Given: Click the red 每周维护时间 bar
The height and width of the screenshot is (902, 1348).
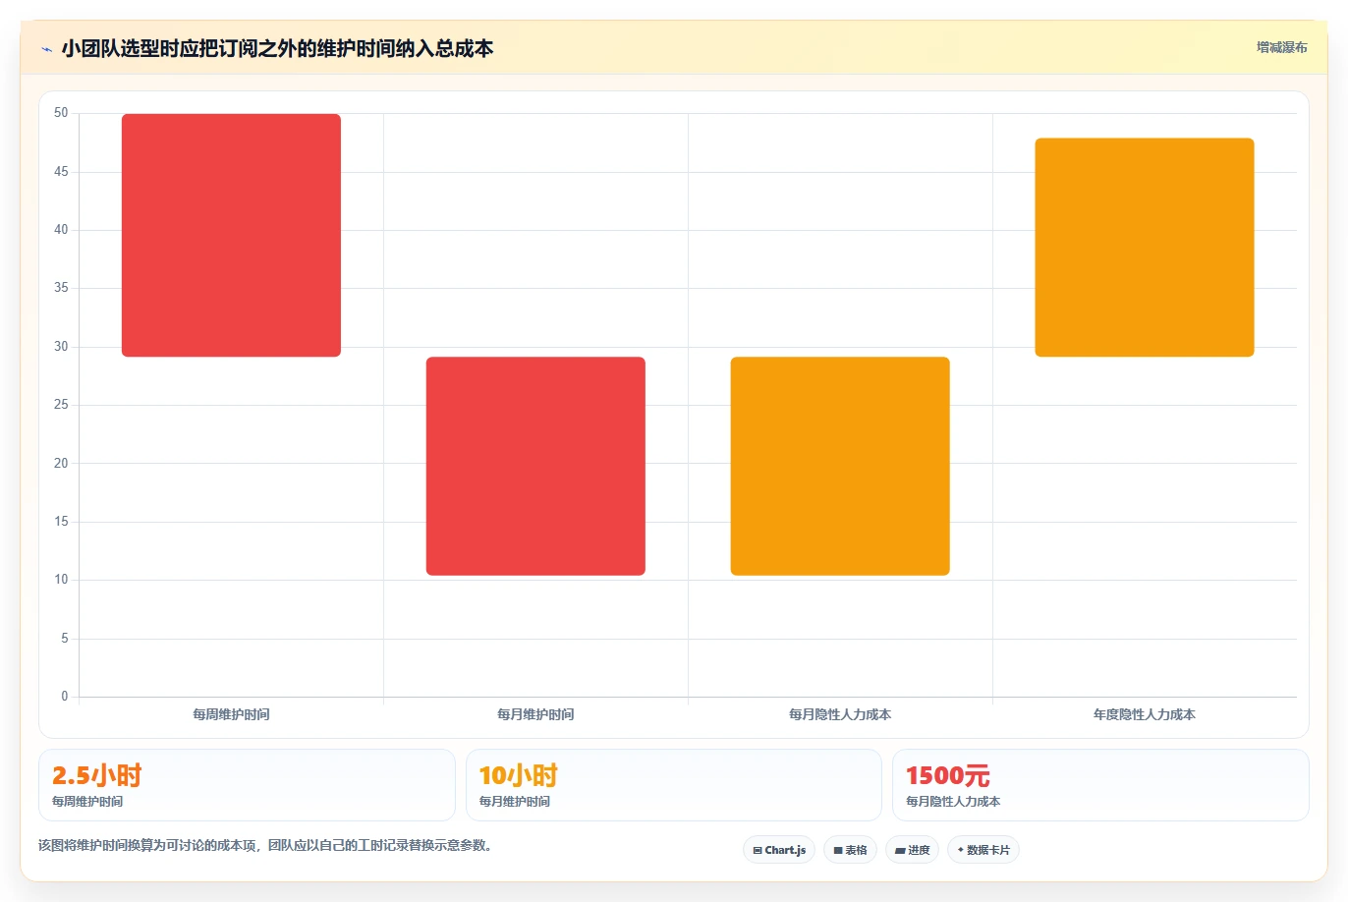Looking at the screenshot, I should (231, 235).
